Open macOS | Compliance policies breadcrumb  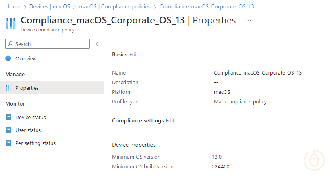click(x=115, y=6)
